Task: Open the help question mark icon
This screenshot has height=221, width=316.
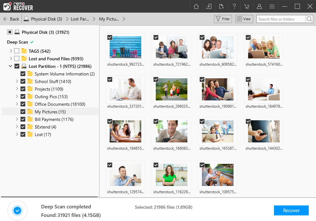Action: pos(234,6)
